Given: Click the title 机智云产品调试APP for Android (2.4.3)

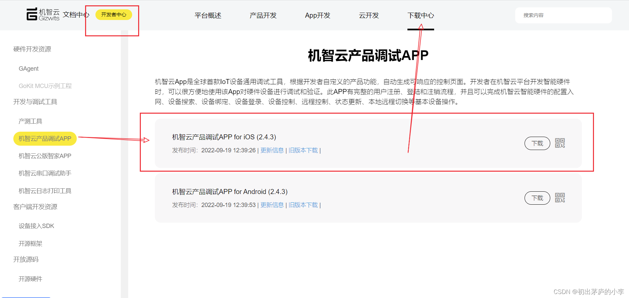Looking at the screenshot, I should 230,192.
